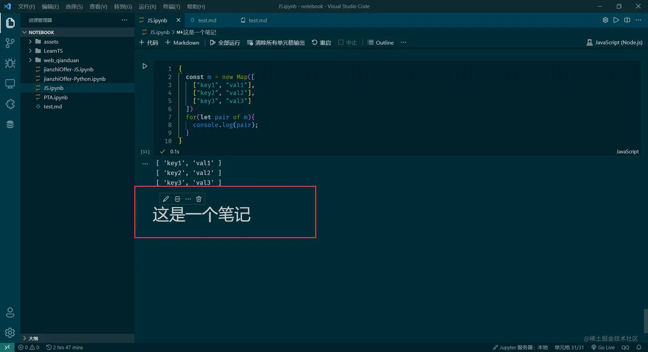648x352 pixels.
Task: Edit the markdown cell with pencil icon
Action: tap(166, 199)
